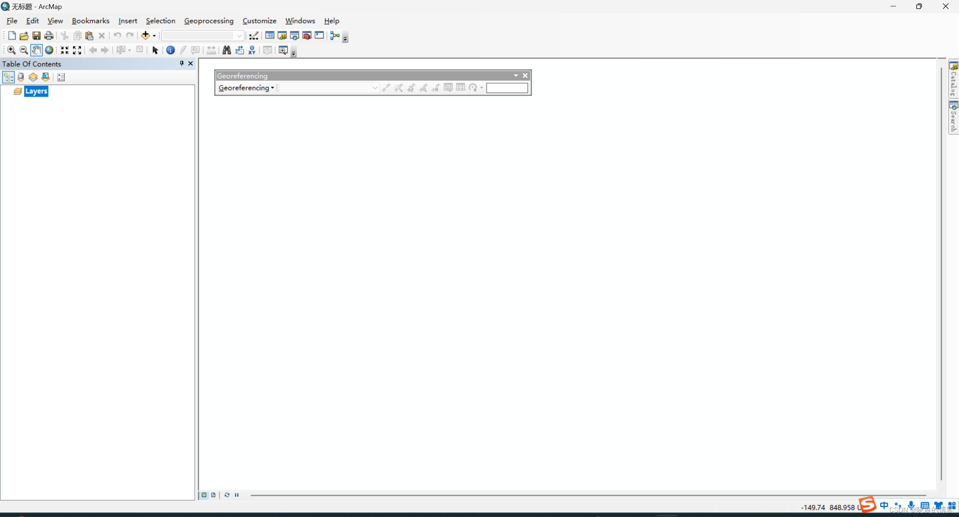Open the Search side tab

[954, 117]
